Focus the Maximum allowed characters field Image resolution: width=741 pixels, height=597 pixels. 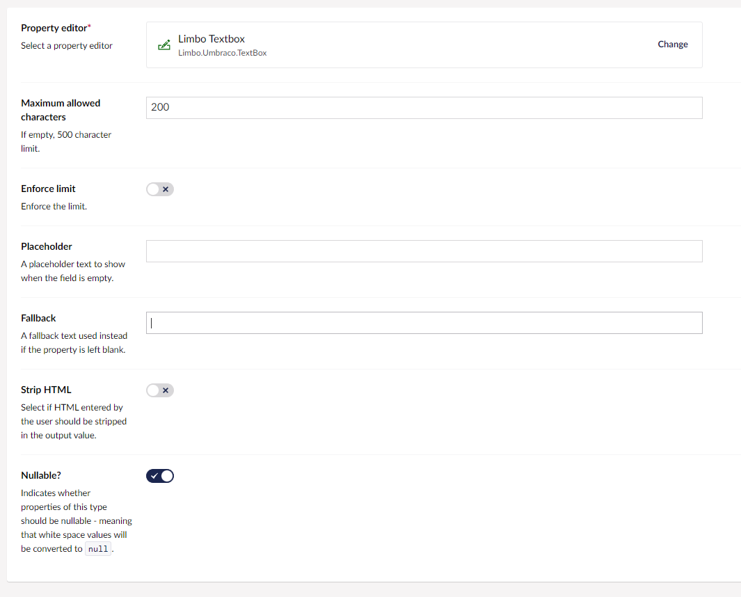pos(424,108)
